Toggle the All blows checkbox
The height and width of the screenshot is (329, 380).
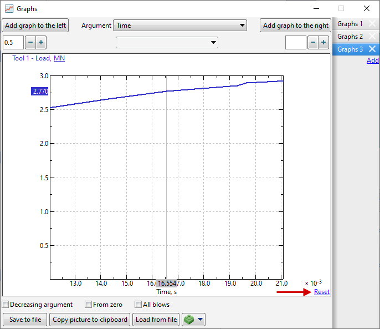coord(138,305)
